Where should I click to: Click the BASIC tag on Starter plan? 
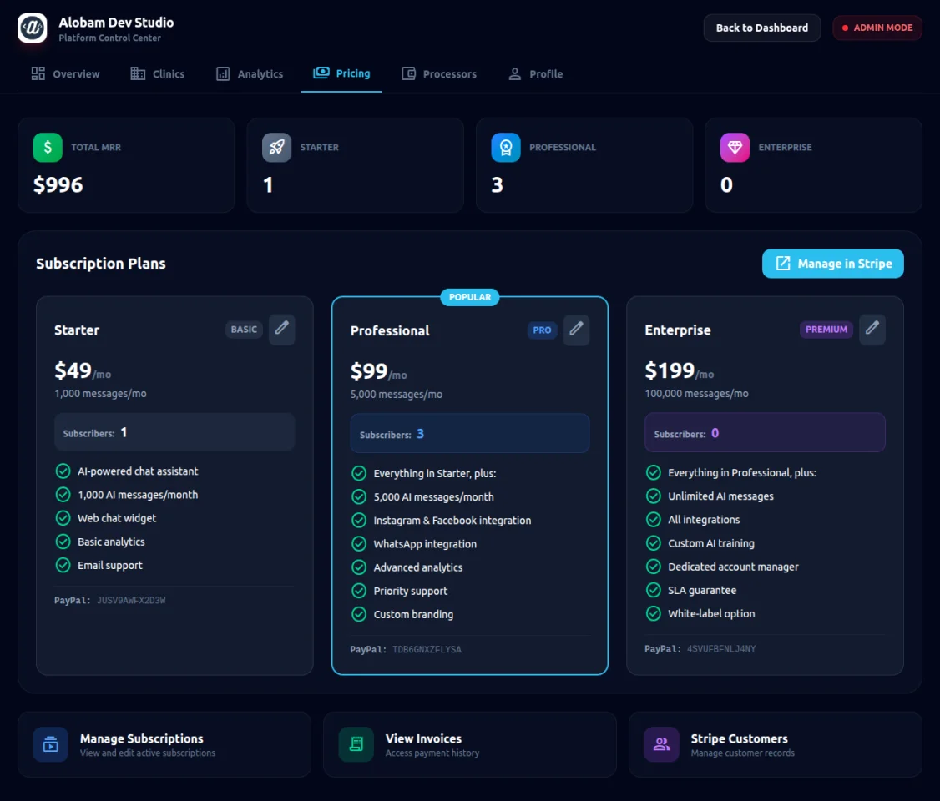click(x=244, y=330)
